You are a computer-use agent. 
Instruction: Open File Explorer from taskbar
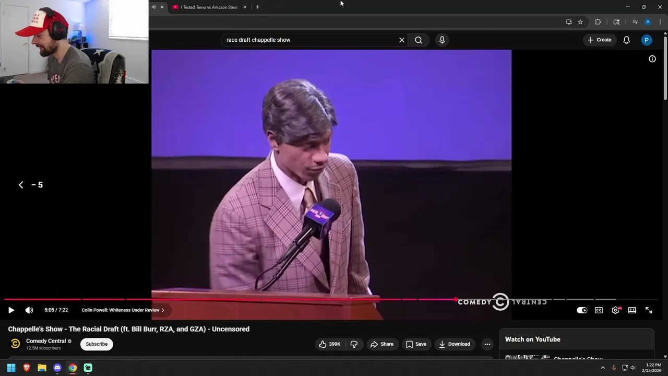42,368
